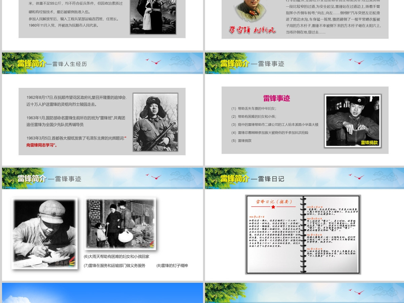Click the soldier with rifle photo
This screenshot has width=404, height=303.
[155, 122]
